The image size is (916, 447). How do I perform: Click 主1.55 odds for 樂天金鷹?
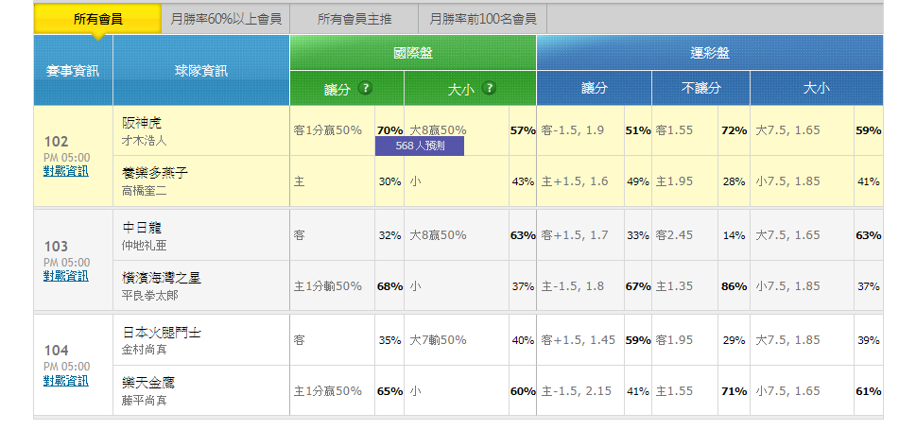[674, 391]
